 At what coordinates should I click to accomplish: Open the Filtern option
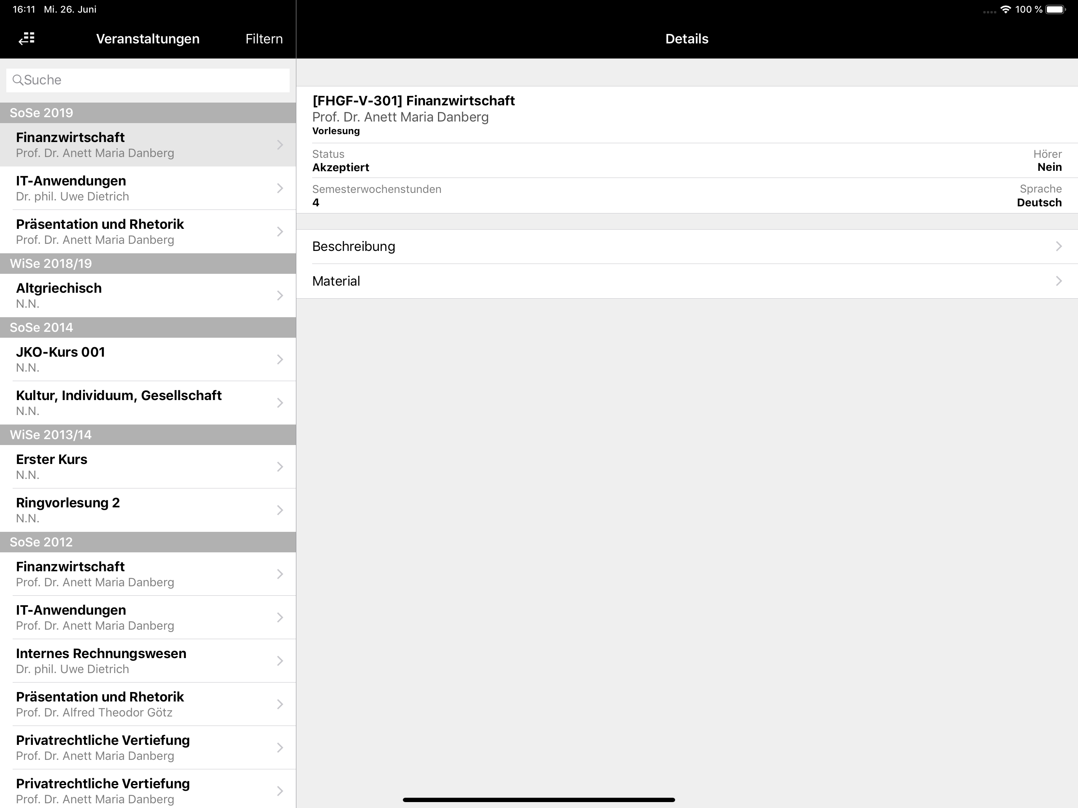tap(264, 39)
